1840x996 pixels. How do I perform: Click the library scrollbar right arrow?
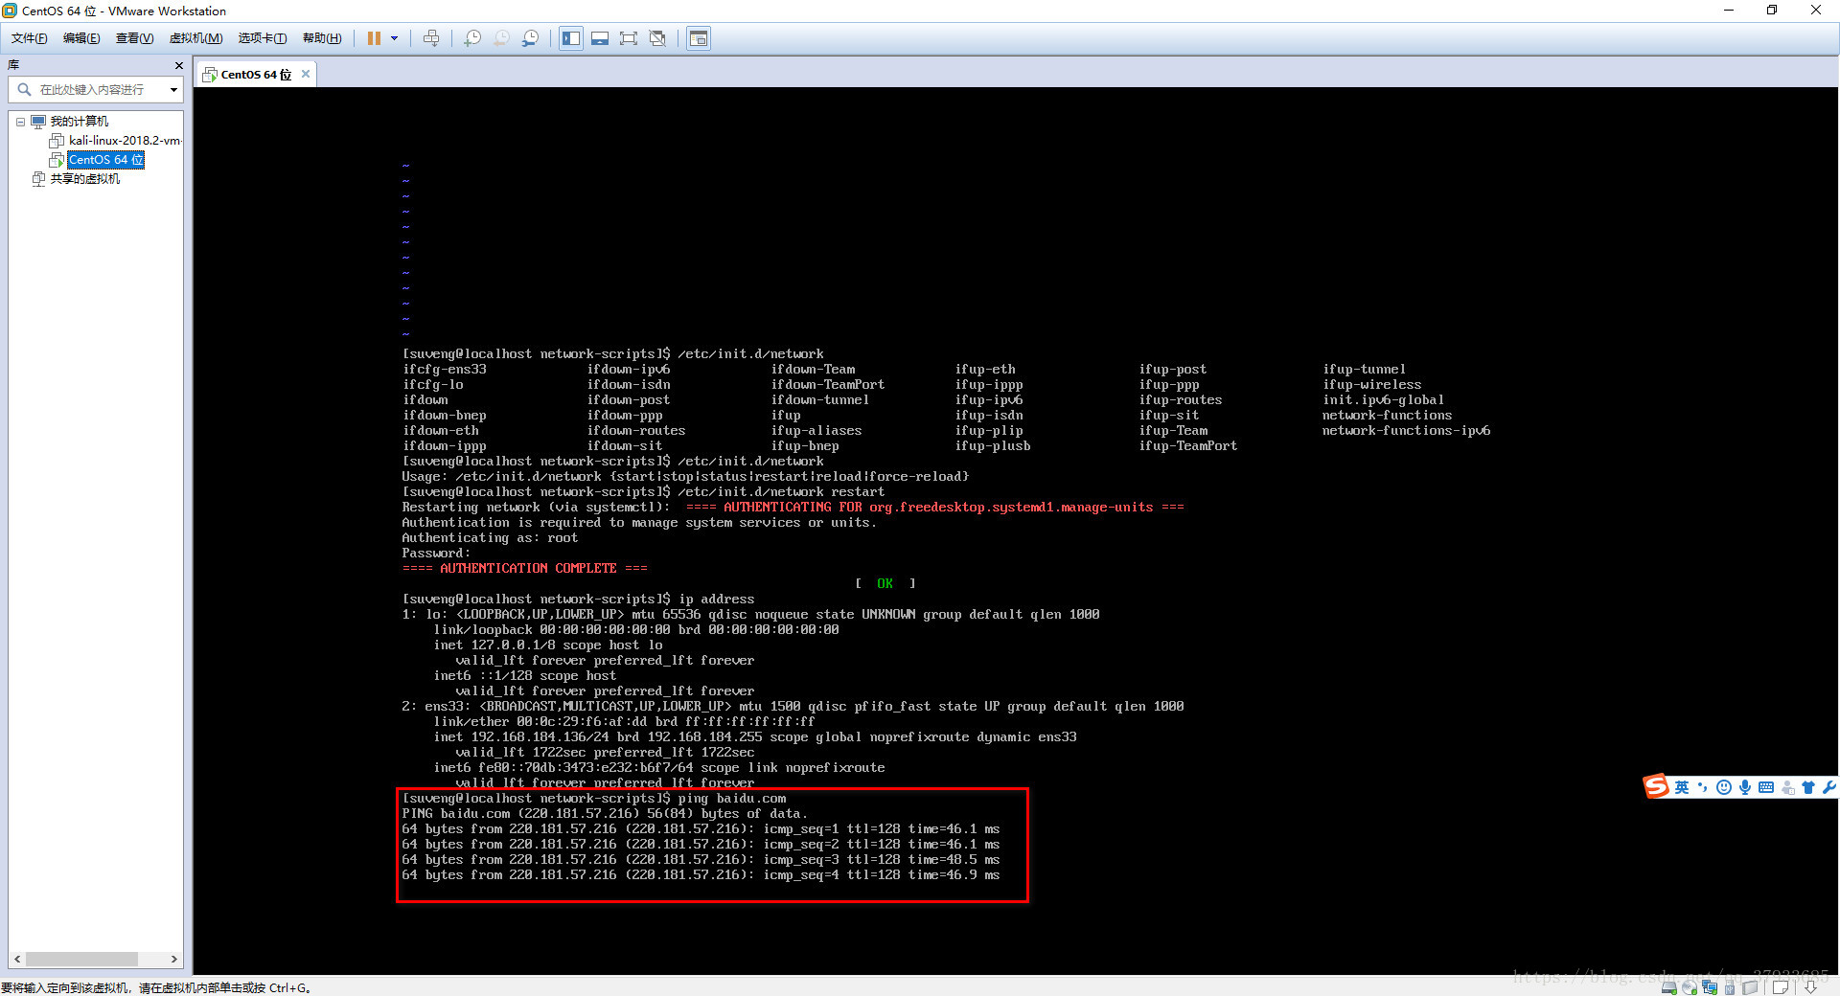point(173,959)
